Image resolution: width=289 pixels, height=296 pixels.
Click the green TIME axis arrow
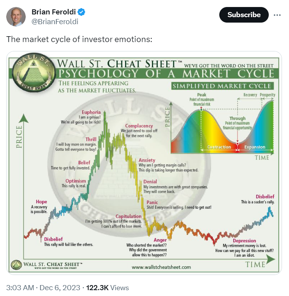(x=270, y=259)
